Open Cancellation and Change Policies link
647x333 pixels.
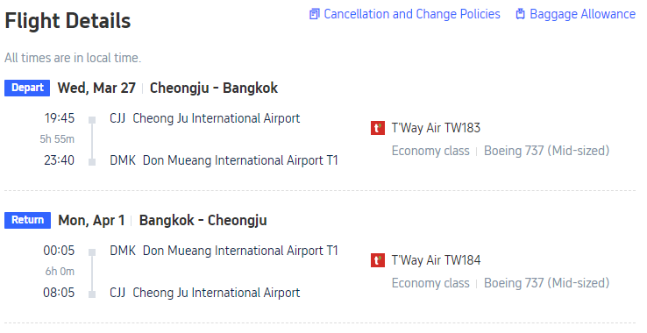point(405,14)
